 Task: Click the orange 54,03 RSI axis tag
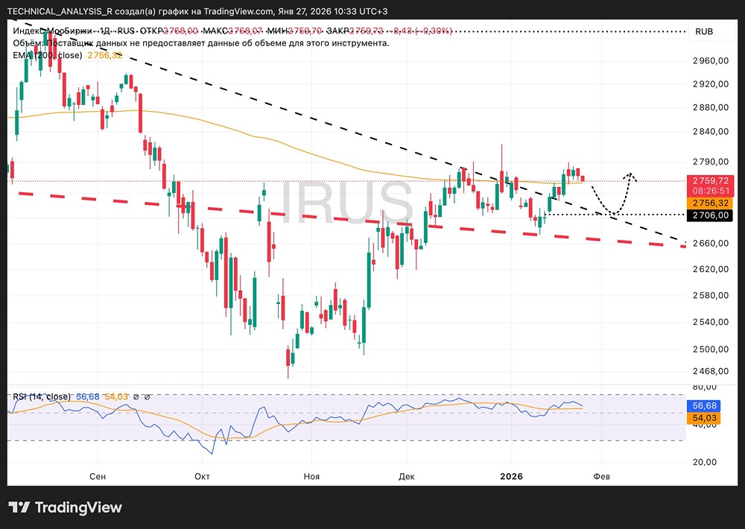704,418
